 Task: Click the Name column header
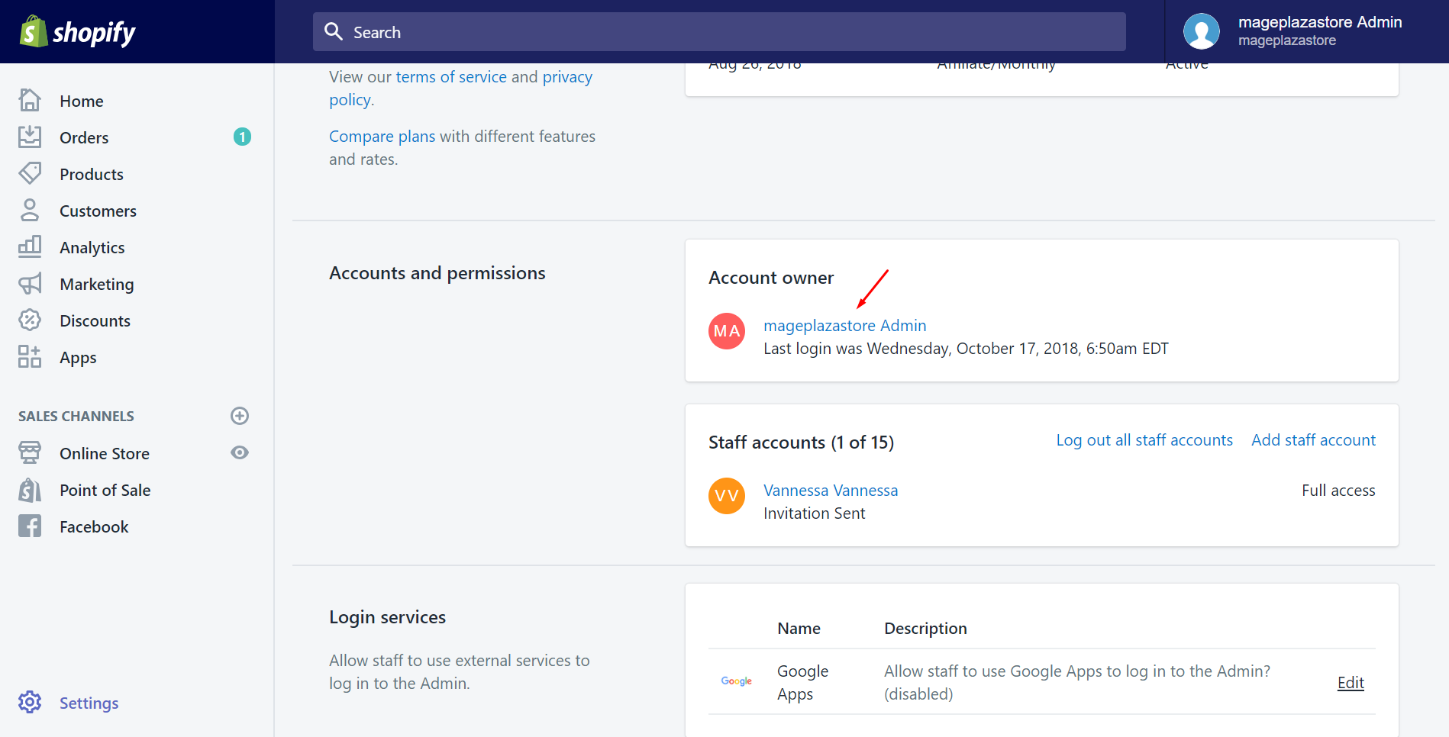coord(799,628)
